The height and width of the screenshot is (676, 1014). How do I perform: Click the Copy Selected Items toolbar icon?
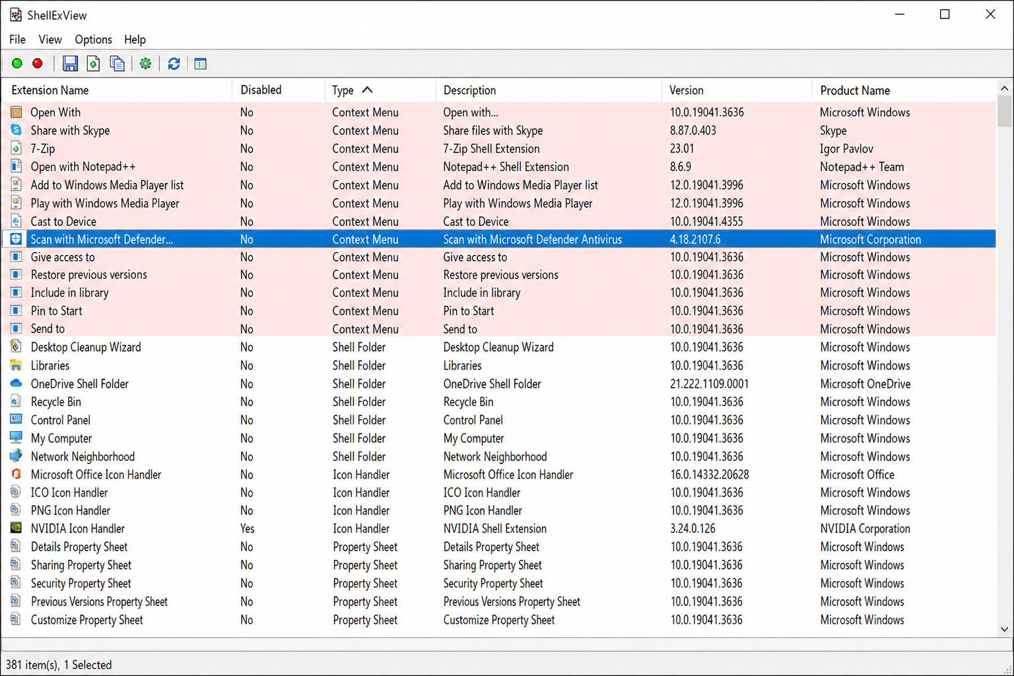tap(117, 63)
